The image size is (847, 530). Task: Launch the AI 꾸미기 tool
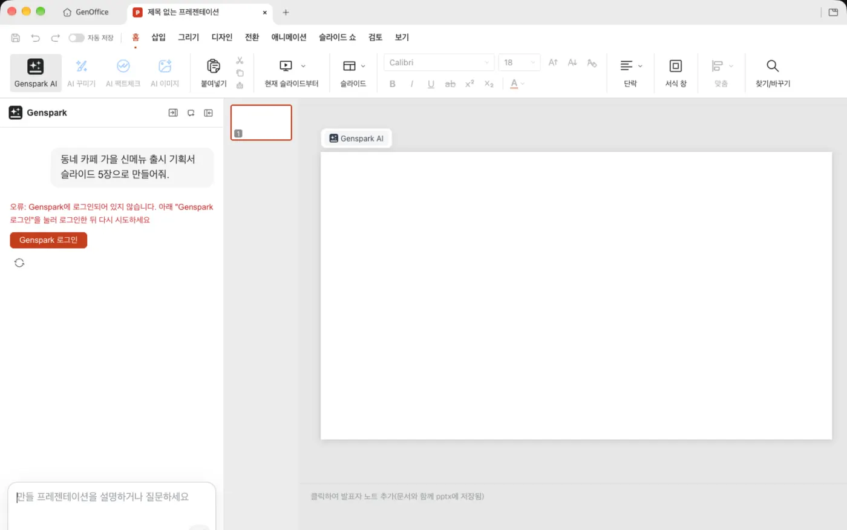tap(82, 73)
